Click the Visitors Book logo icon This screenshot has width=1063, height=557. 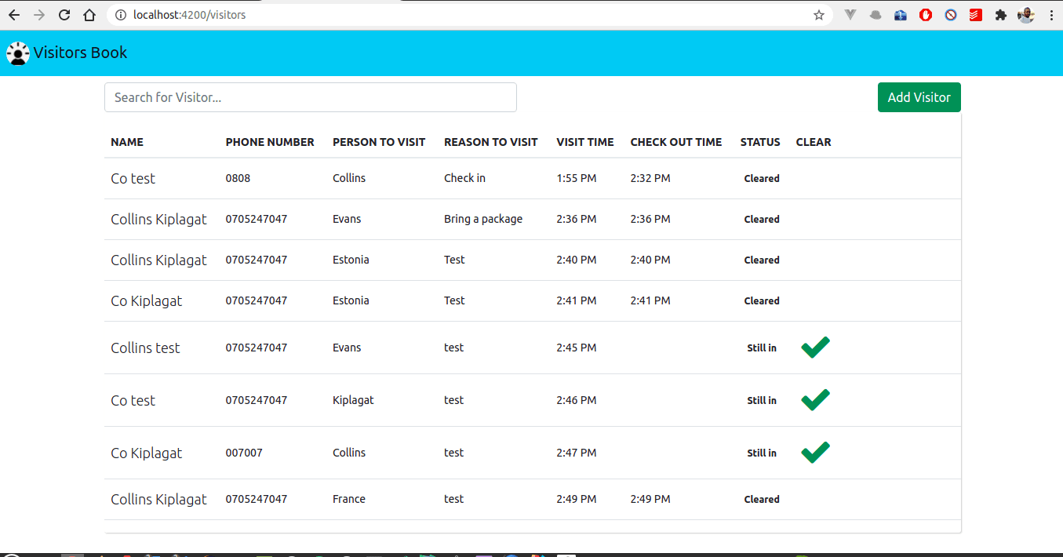(x=18, y=53)
